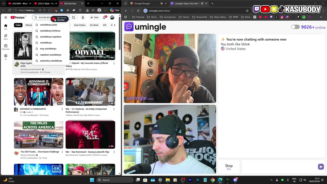Viewport: 327px width, 184px height.
Task: Send chat message with purple arrow
Action: [x=321, y=167]
